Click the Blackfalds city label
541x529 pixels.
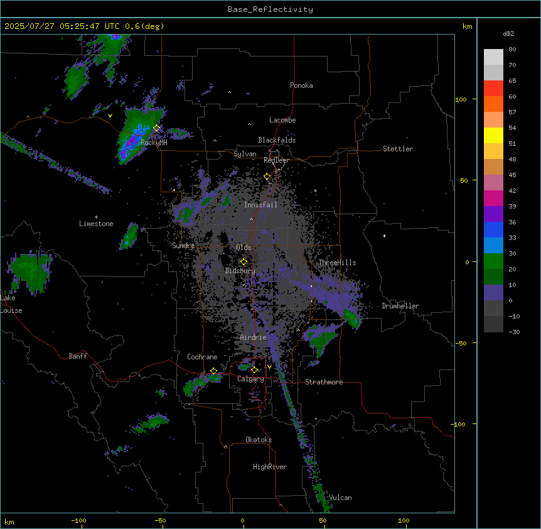tap(277, 140)
